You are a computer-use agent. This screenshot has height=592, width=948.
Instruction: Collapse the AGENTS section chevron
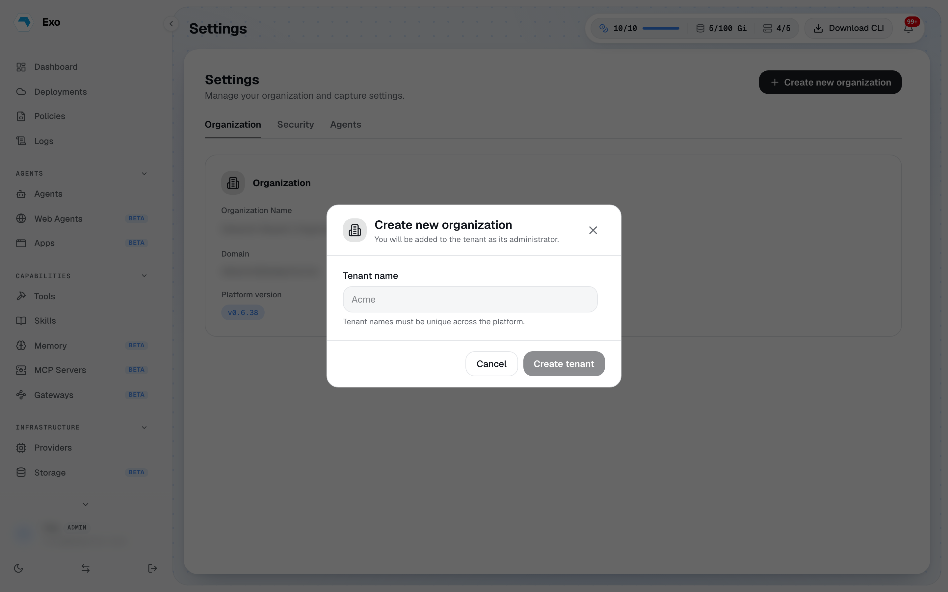(x=144, y=173)
